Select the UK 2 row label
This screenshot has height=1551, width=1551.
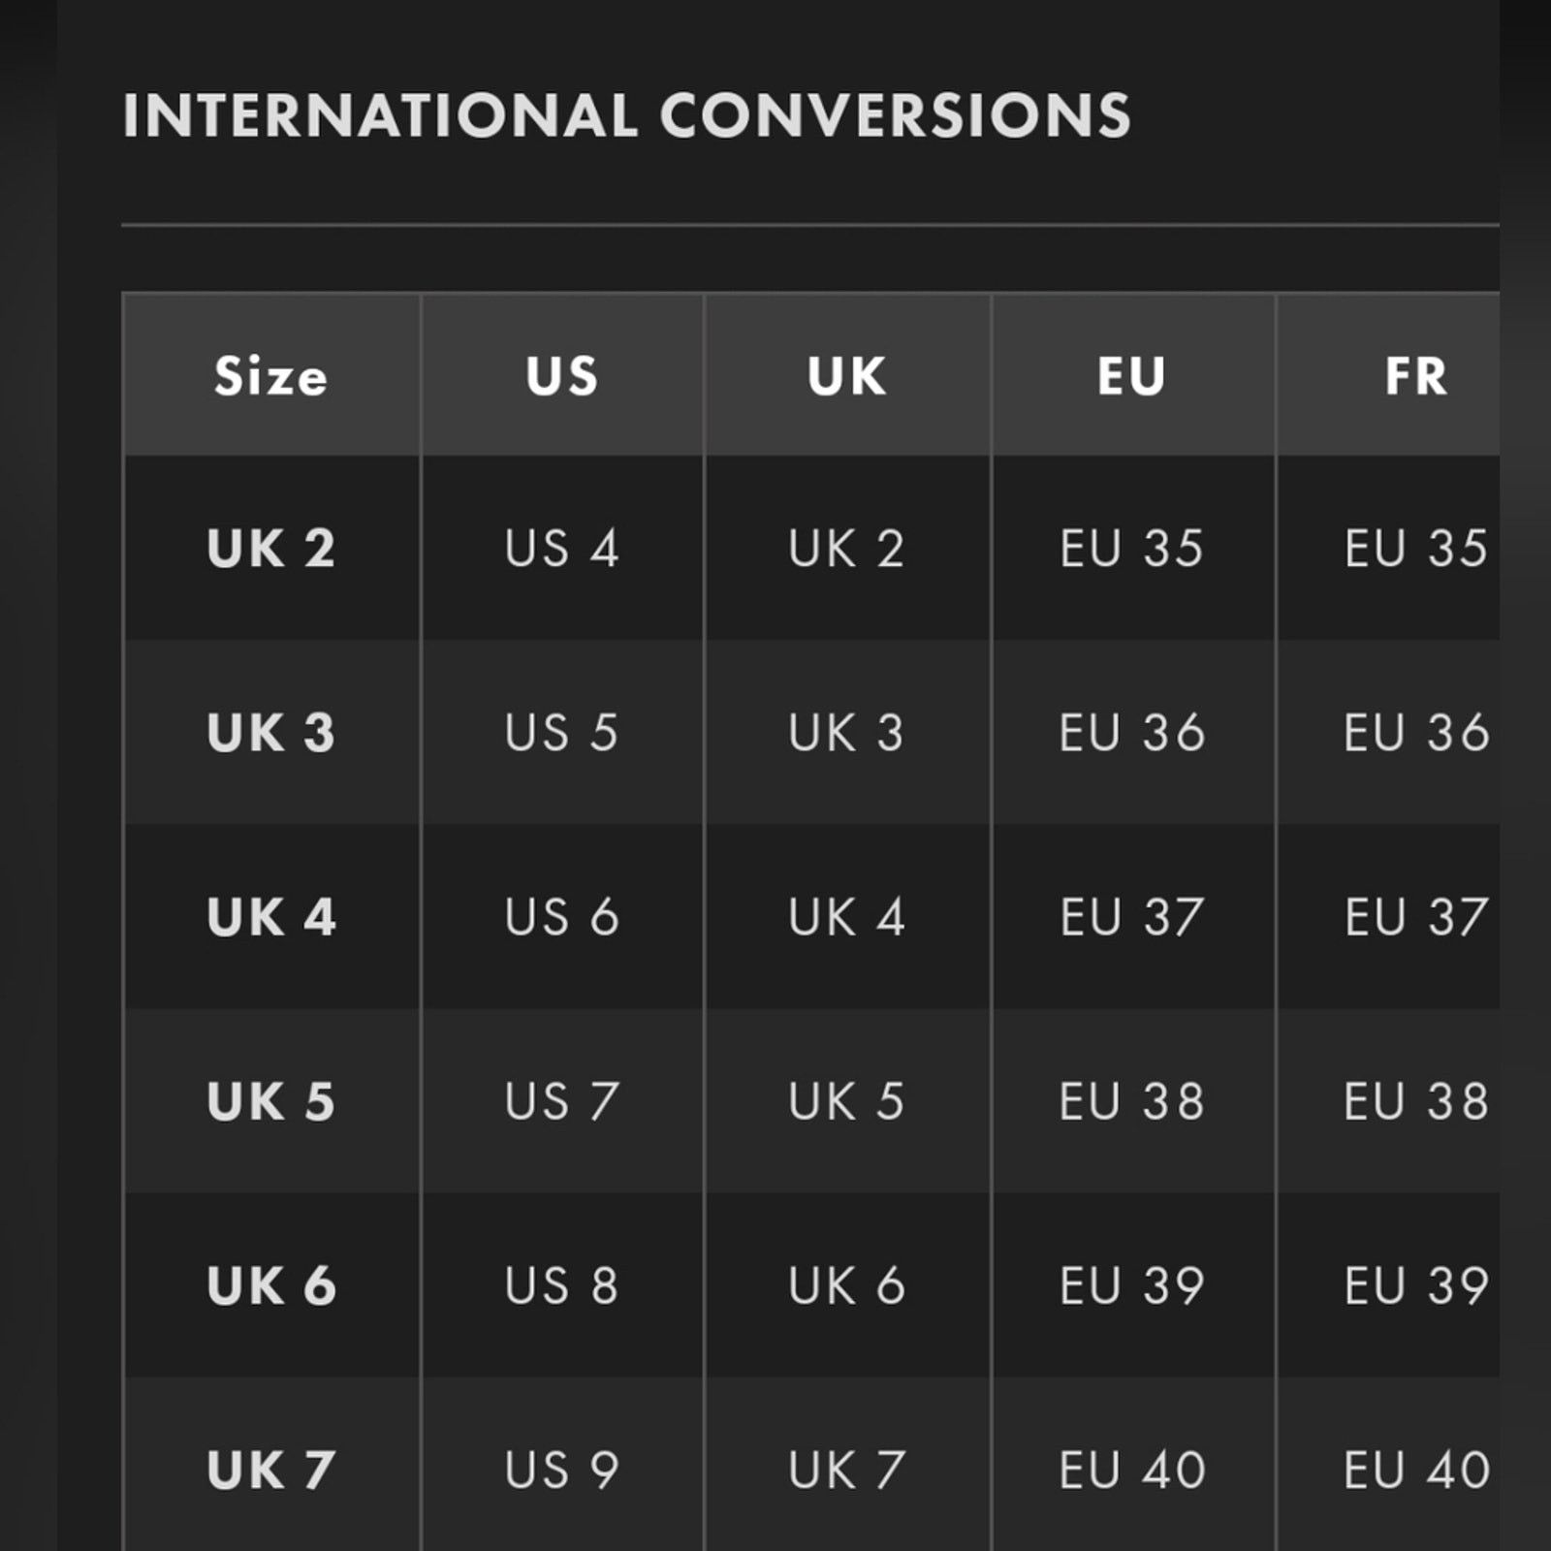[x=271, y=549]
